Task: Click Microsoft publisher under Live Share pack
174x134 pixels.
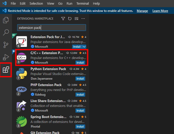Action: pos(41,111)
